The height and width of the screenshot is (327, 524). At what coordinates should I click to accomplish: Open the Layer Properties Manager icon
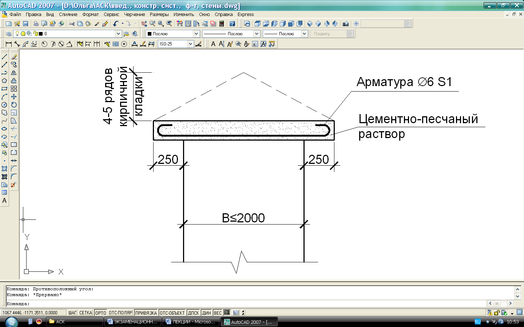click(8, 34)
